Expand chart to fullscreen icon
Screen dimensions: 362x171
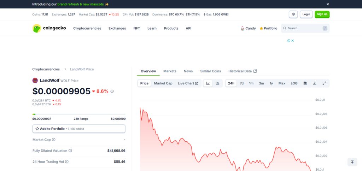click(x=324, y=83)
